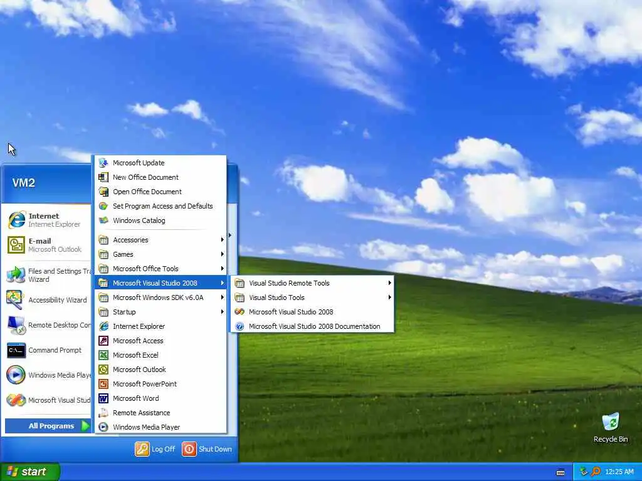Expand Visual Studio Remote Tools arrow
642x481 pixels.
pyautogui.click(x=389, y=283)
